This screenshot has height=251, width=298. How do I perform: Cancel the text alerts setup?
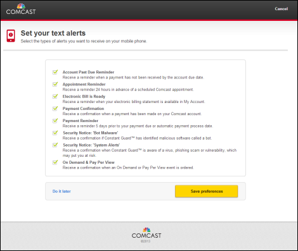(x=282, y=9)
